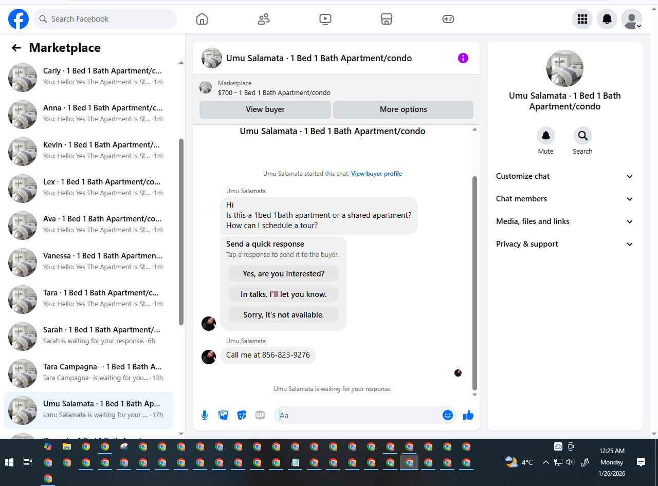Choose a sticker with the sticker icon
658x486 pixels.
pos(242,415)
